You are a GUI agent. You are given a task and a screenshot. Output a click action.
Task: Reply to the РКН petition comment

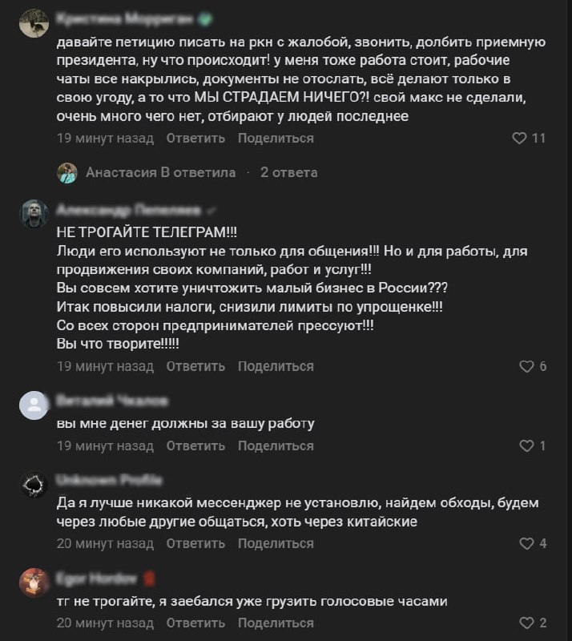tap(195, 139)
